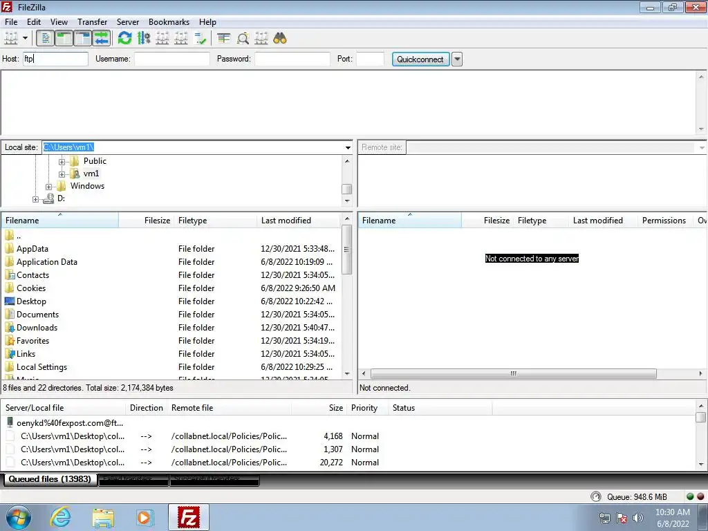Viewport: 708px width, 531px height.
Task: Toggle the transfer queue display
Action: point(102,39)
